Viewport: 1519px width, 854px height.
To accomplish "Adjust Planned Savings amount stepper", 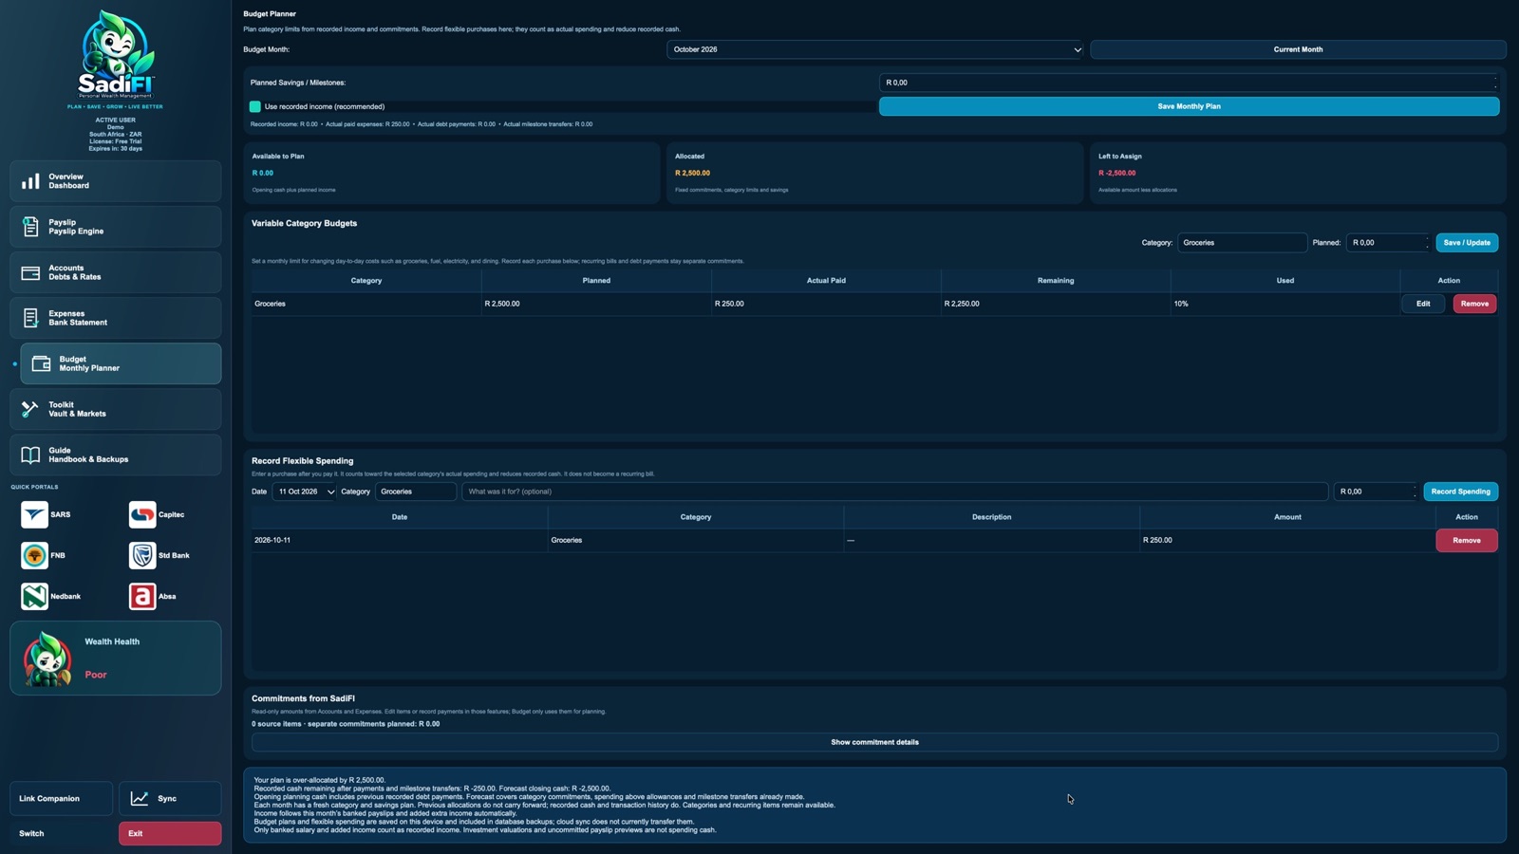I will tap(1494, 83).
